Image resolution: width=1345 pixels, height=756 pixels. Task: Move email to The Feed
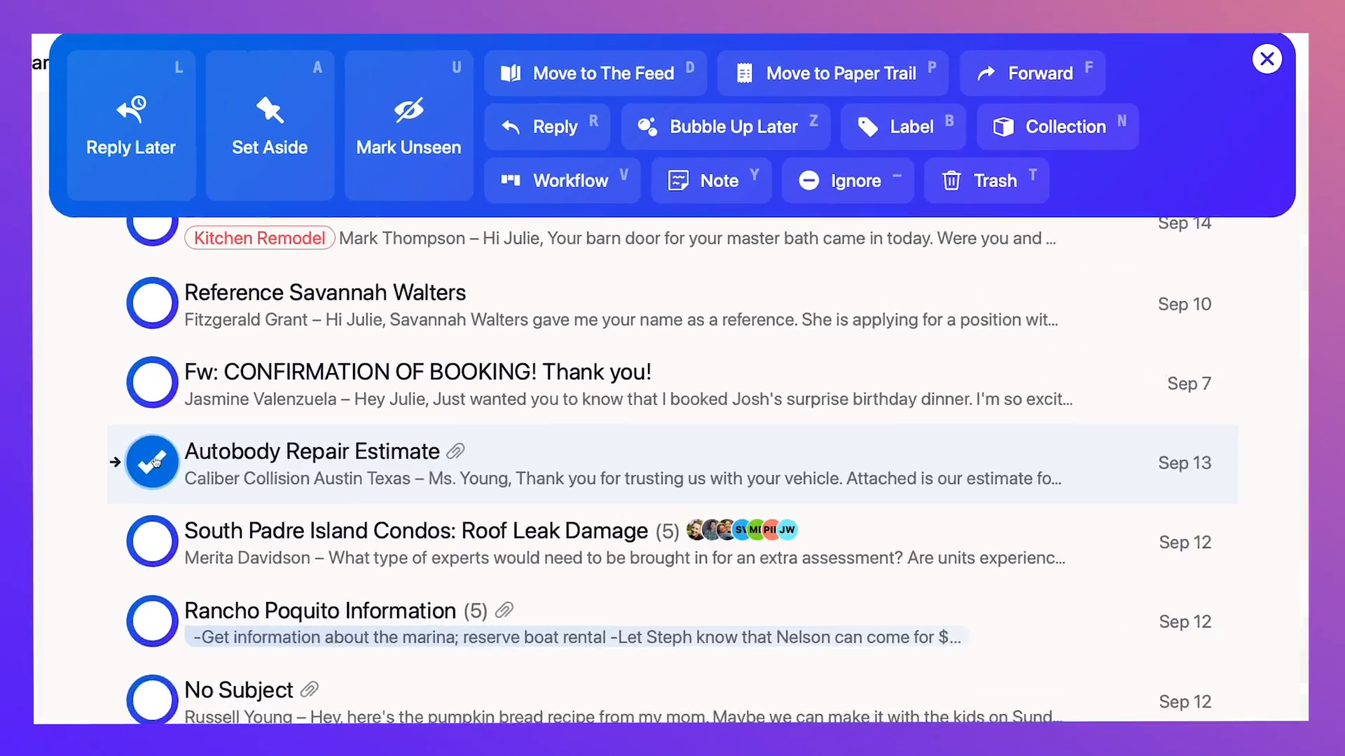[595, 73]
